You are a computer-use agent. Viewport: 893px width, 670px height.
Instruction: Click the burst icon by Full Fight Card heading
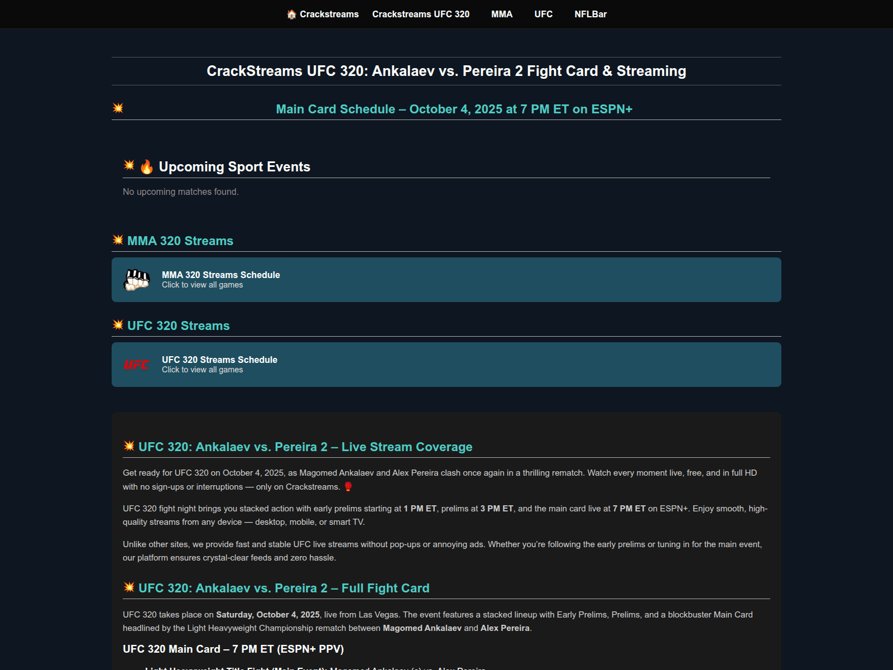(x=129, y=587)
